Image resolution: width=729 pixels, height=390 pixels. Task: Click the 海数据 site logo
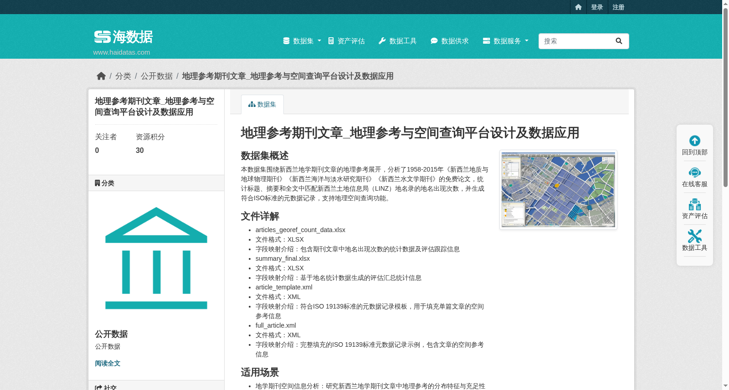coord(123,37)
